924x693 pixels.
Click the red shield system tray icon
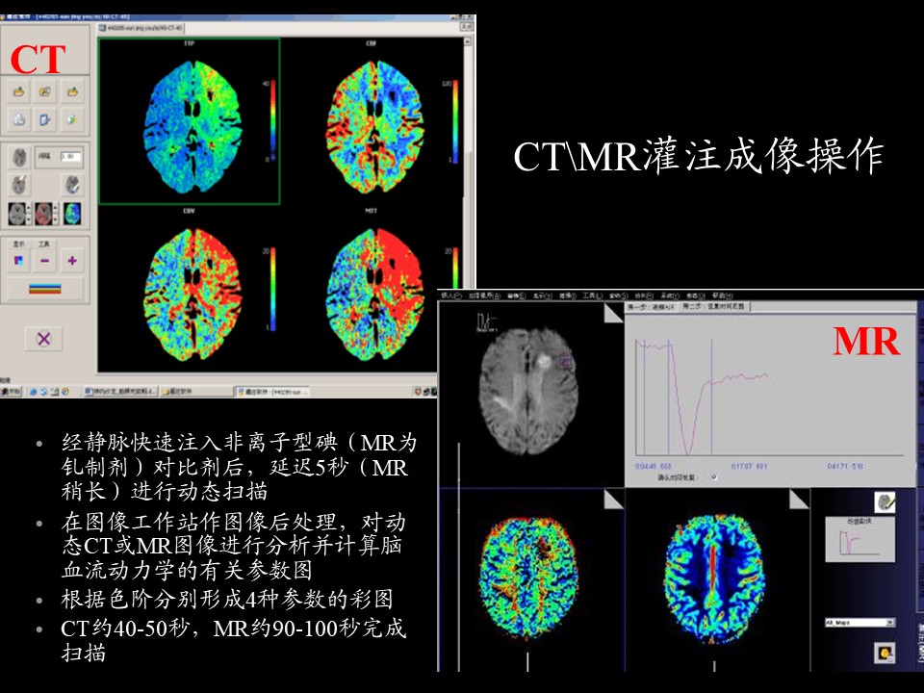[419, 391]
